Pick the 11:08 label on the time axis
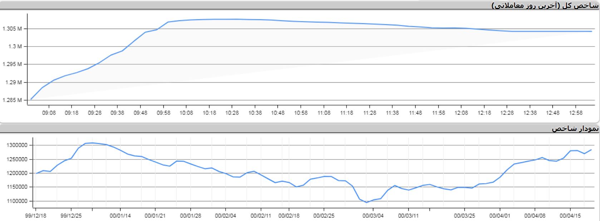This screenshot has width=600, height=221. tap(324, 113)
